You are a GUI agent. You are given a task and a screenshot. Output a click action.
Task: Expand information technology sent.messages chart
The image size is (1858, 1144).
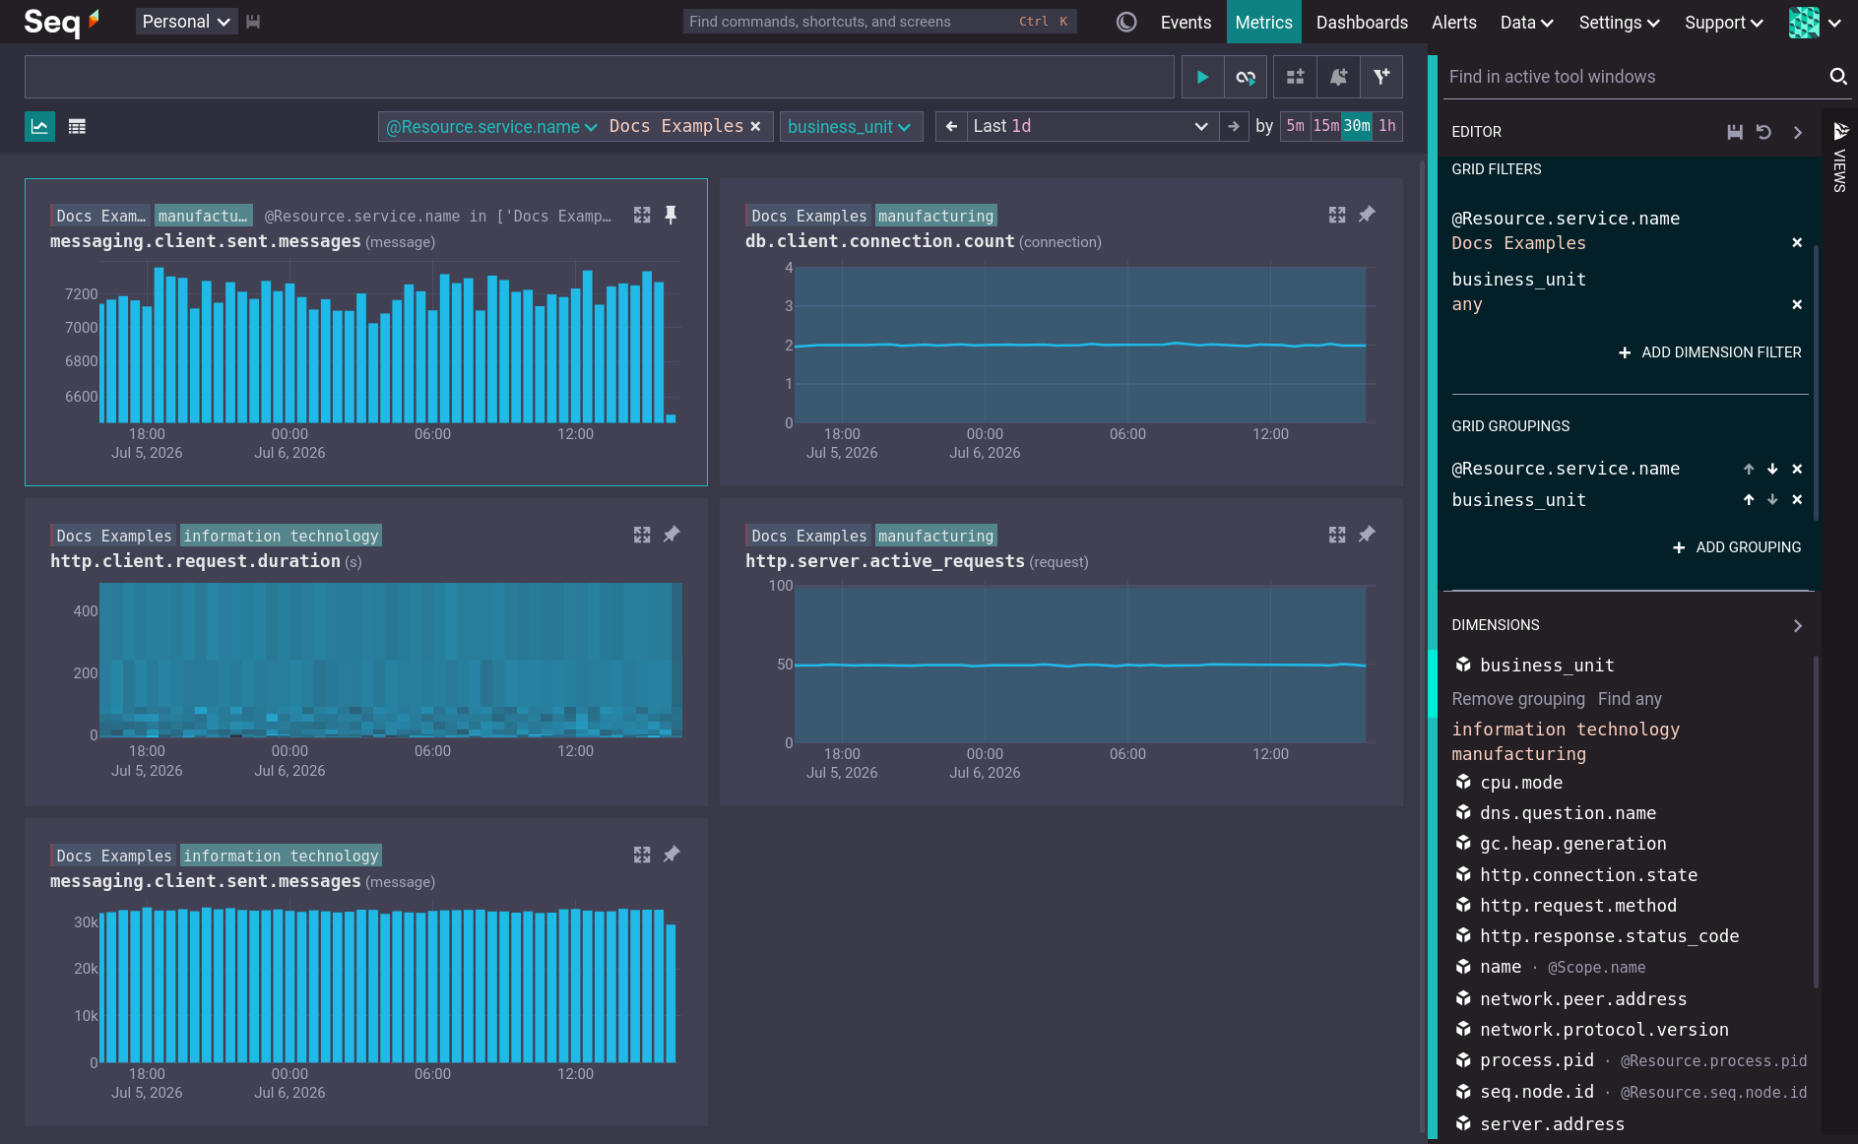(x=642, y=855)
